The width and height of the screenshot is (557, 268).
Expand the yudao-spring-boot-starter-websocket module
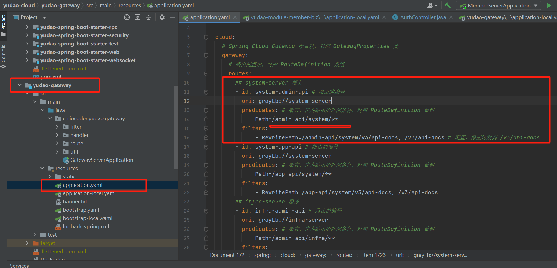27,60
